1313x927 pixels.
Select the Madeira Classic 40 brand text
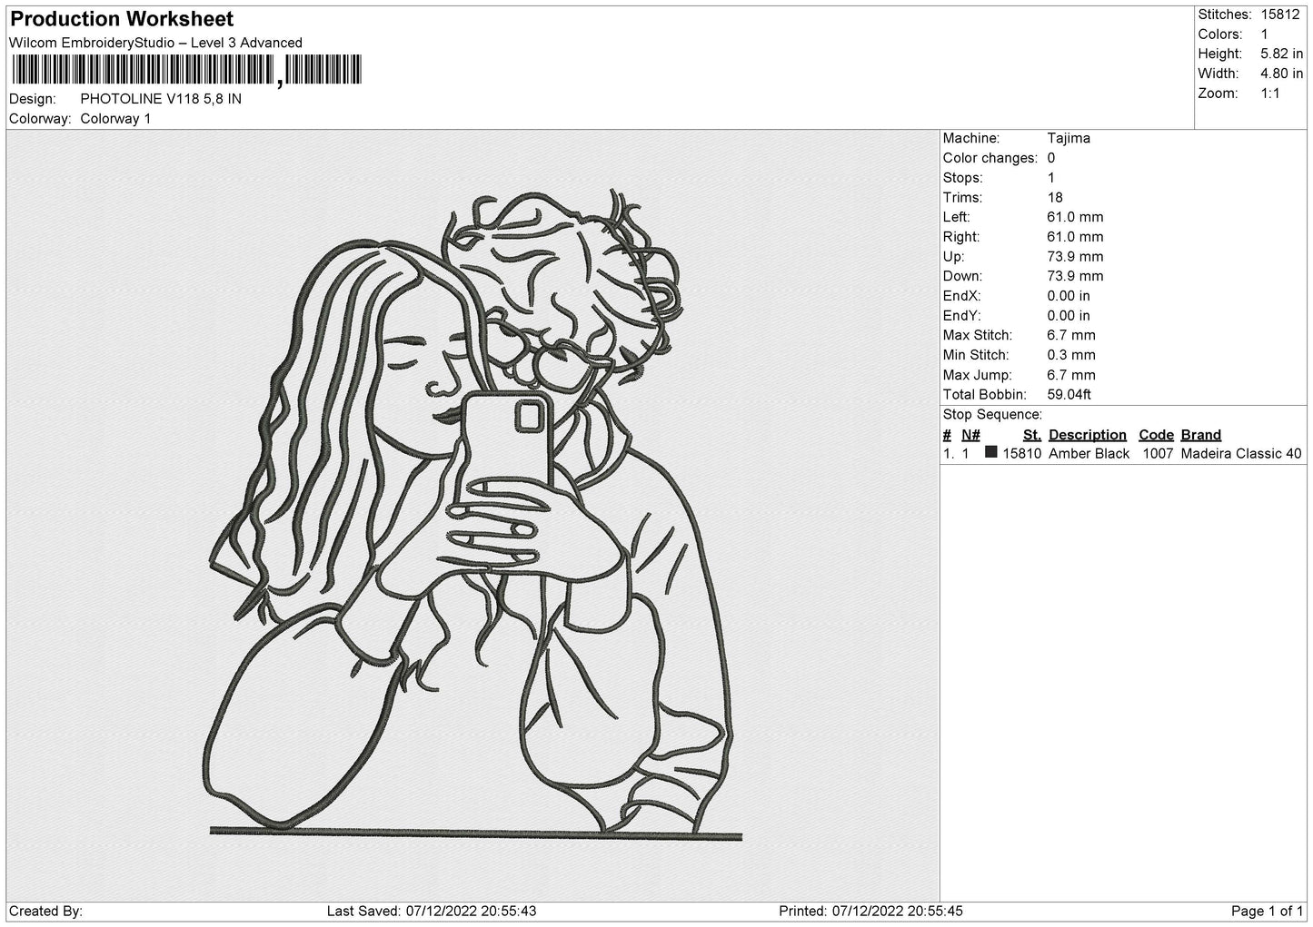pyautogui.click(x=1241, y=454)
